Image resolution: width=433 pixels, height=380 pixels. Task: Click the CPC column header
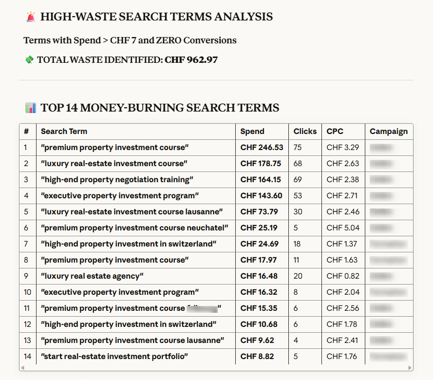[335, 131]
